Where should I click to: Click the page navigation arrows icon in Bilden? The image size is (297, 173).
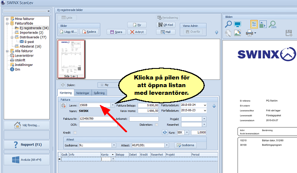coord(263,24)
